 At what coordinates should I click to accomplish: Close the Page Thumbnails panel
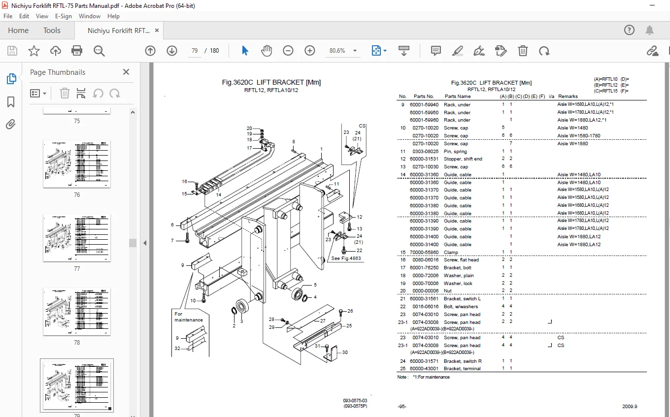[126, 72]
